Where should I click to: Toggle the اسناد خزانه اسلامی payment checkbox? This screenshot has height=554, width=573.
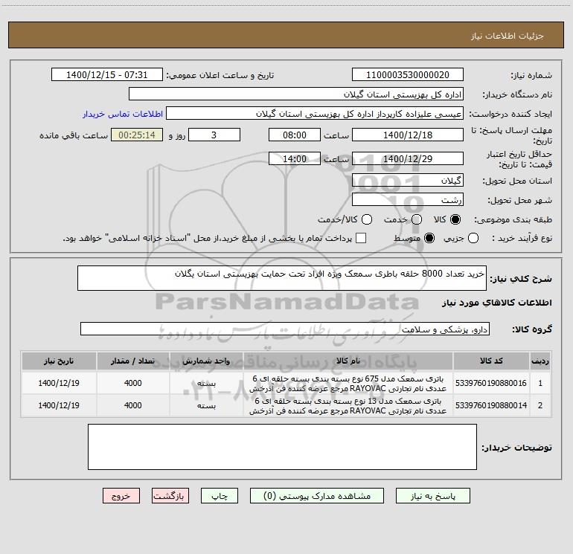pyautogui.click(x=361, y=238)
